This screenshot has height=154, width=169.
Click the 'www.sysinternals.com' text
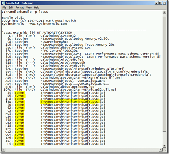tap(48, 24)
